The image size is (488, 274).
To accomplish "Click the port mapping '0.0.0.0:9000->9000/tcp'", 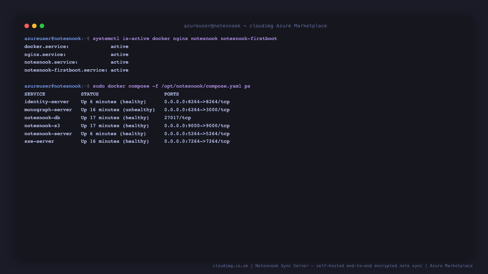I will pyautogui.click(x=197, y=126).
